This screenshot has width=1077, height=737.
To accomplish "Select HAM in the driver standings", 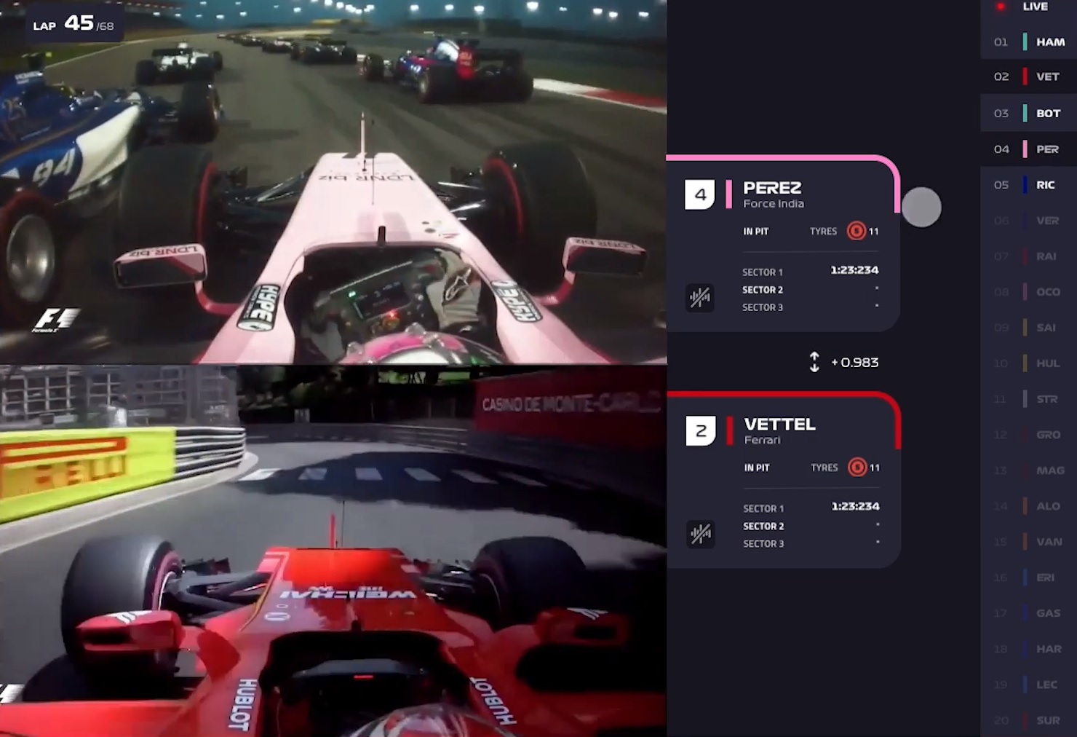I will pyautogui.click(x=1029, y=42).
